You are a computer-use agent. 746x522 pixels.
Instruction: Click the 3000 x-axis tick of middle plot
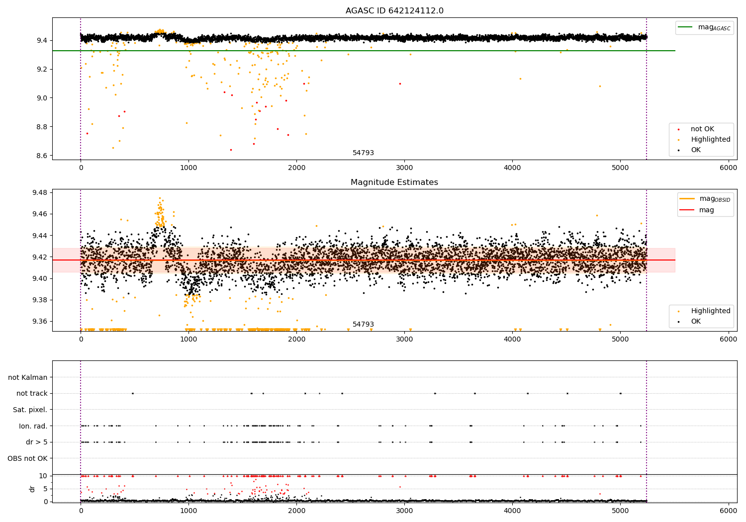404,340
